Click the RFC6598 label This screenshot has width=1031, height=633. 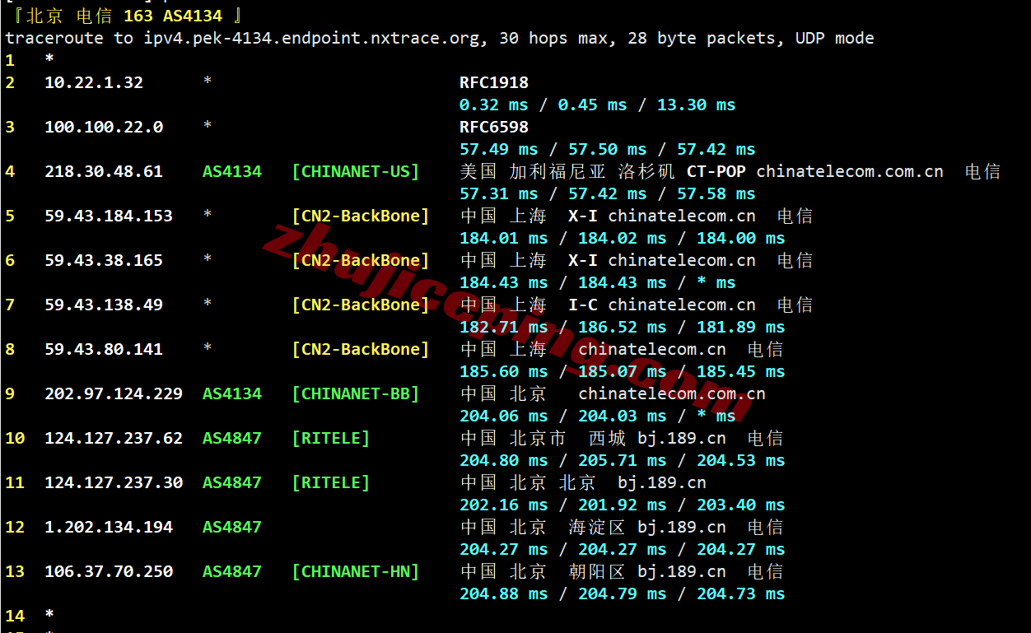(x=494, y=127)
